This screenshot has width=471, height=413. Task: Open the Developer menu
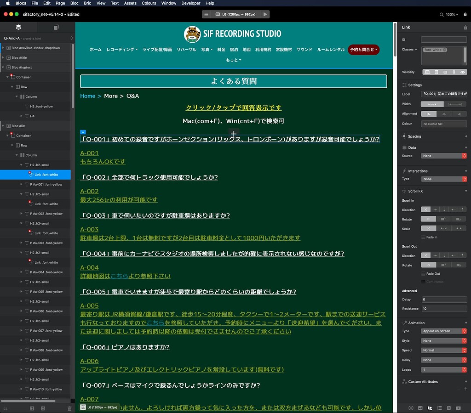click(190, 3)
